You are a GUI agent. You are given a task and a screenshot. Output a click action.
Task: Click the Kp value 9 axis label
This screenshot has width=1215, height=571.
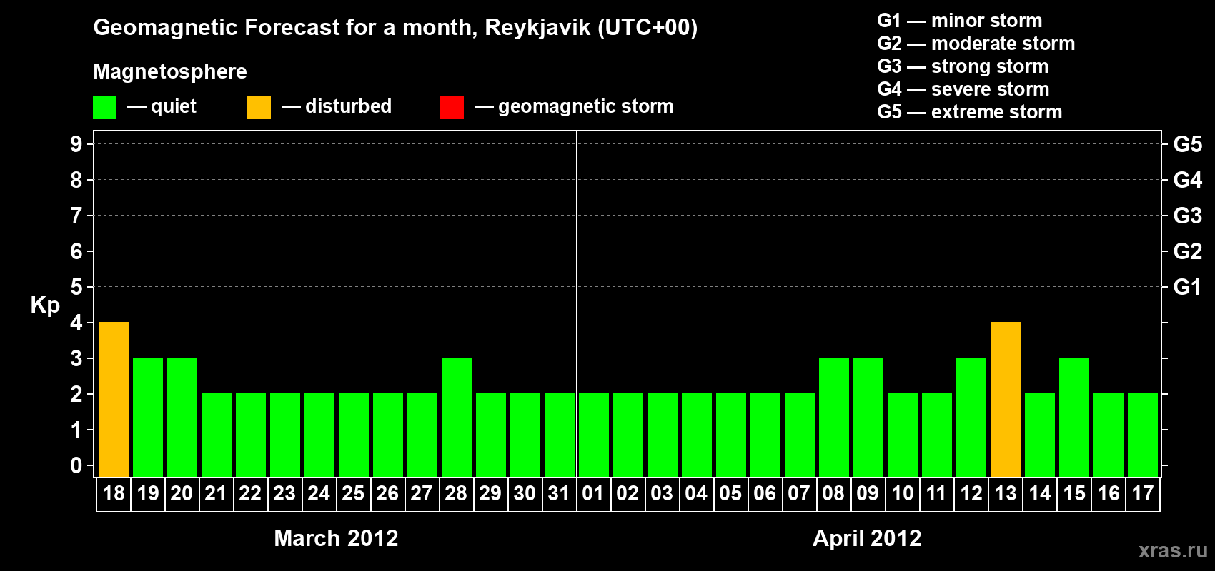[76, 144]
